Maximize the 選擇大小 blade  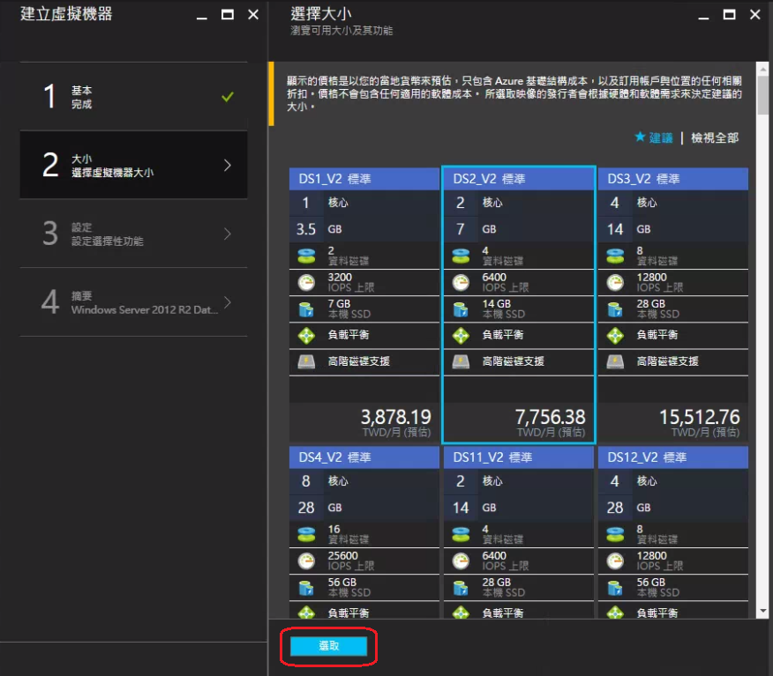click(729, 15)
